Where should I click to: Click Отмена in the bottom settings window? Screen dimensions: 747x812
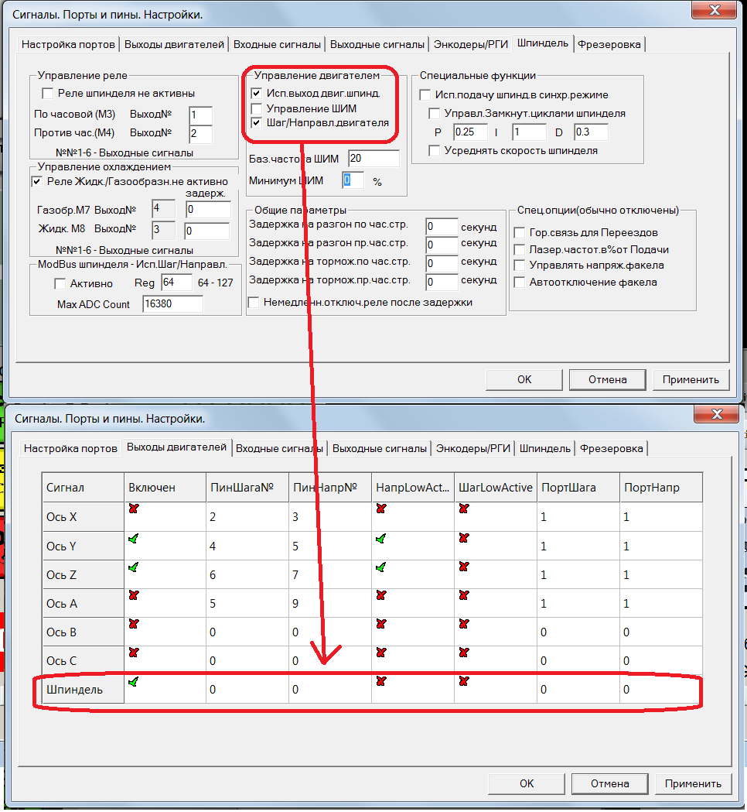pos(610,783)
